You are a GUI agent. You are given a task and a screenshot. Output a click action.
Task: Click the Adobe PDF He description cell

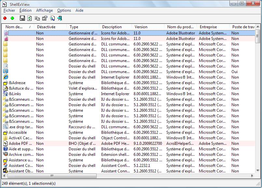[x=115, y=143]
